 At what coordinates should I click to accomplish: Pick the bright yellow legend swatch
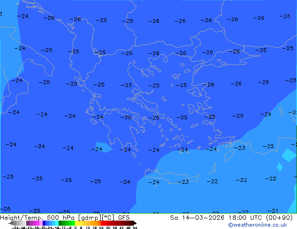click(x=76, y=223)
